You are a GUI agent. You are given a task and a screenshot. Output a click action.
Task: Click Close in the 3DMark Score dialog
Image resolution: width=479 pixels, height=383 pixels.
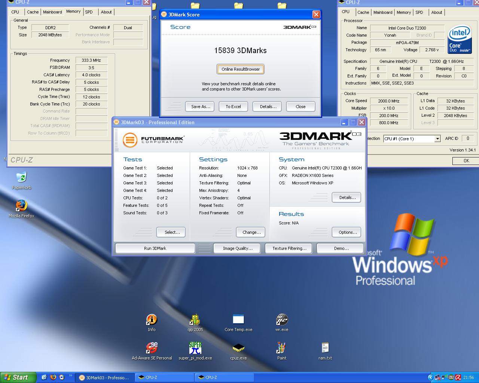click(x=300, y=107)
